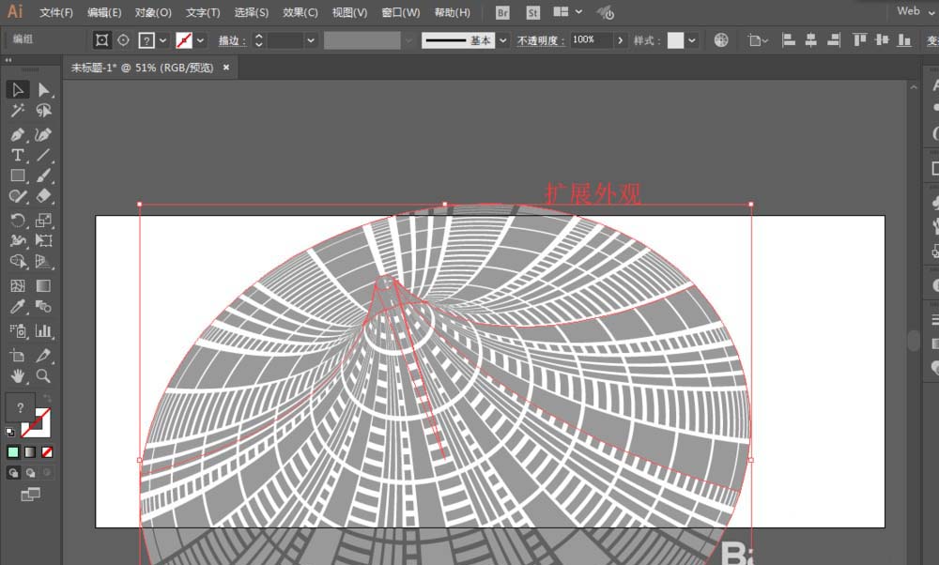Select the Slice tool
The width and height of the screenshot is (939, 565).
click(44, 356)
